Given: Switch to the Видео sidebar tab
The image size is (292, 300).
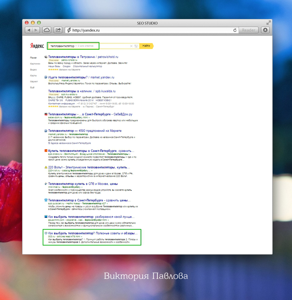Looking at the screenshot, I should (33, 70).
